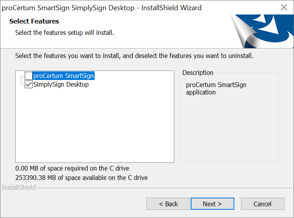Click the install and deselect instruction sentence
The image size is (294, 218).
point(134,56)
